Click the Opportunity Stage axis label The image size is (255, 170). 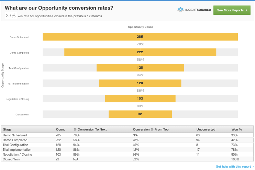[3, 76]
